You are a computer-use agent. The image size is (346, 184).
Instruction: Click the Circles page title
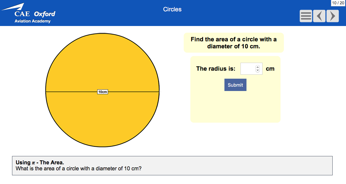[x=172, y=9]
